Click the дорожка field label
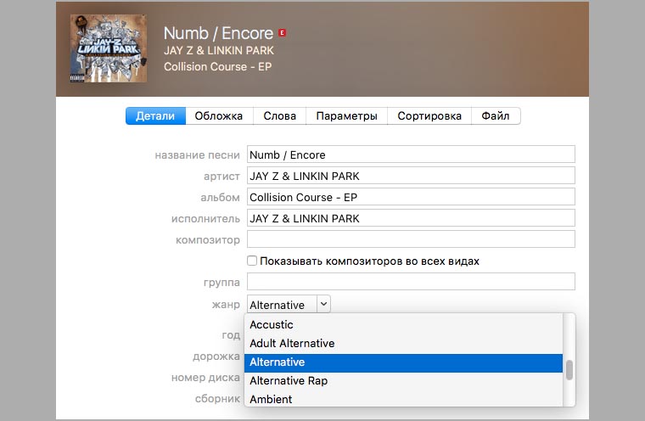Viewport: 645px width, 421px height. click(x=216, y=356)
